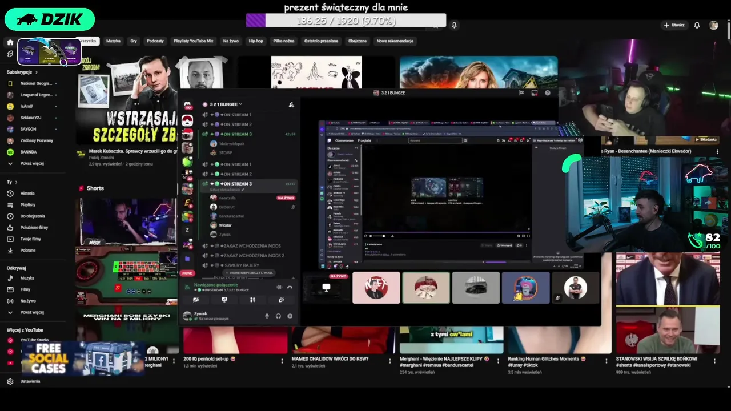The width and height of the screenshot is (731, 411).
Task: Open YouTube Home icon in sidebar
Action: pyautogui.click(x=10, y=42)
